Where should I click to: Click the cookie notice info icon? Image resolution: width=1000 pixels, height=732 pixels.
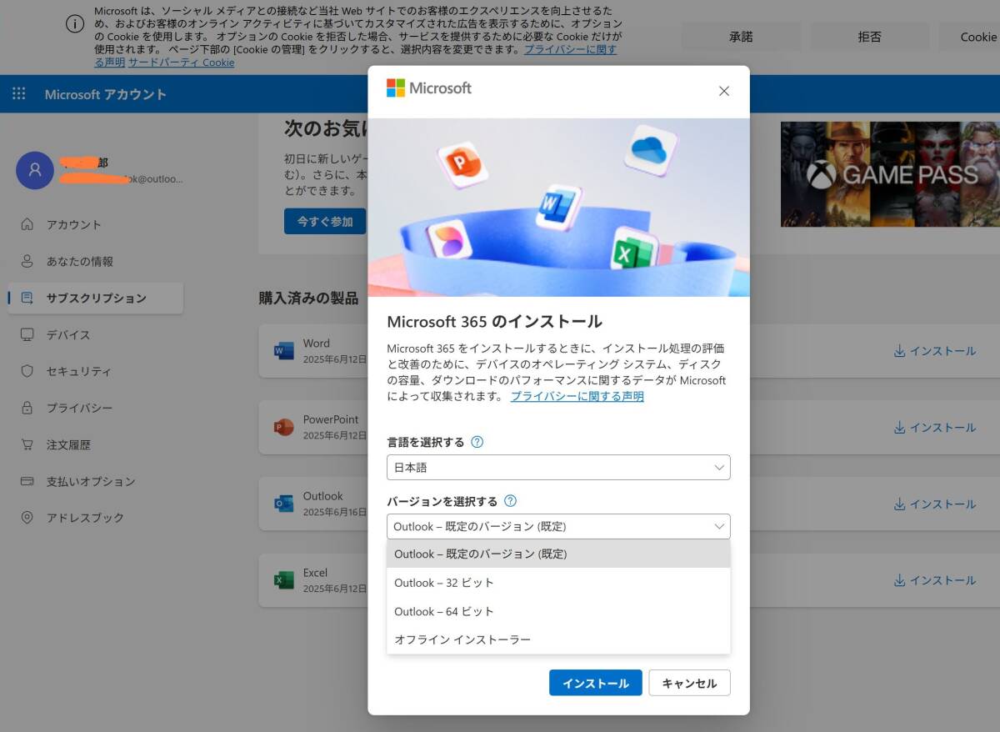click(75, 24)
